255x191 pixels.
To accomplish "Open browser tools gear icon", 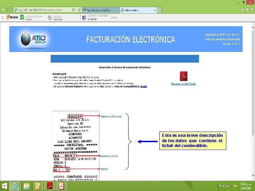I will coord(252,10).
